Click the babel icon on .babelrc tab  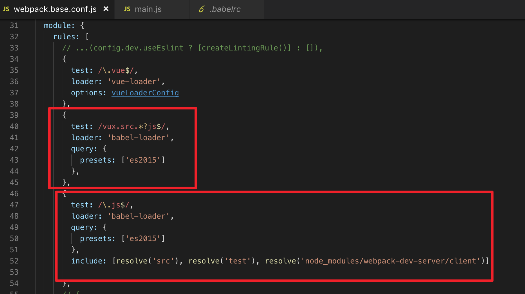[201, 9]
